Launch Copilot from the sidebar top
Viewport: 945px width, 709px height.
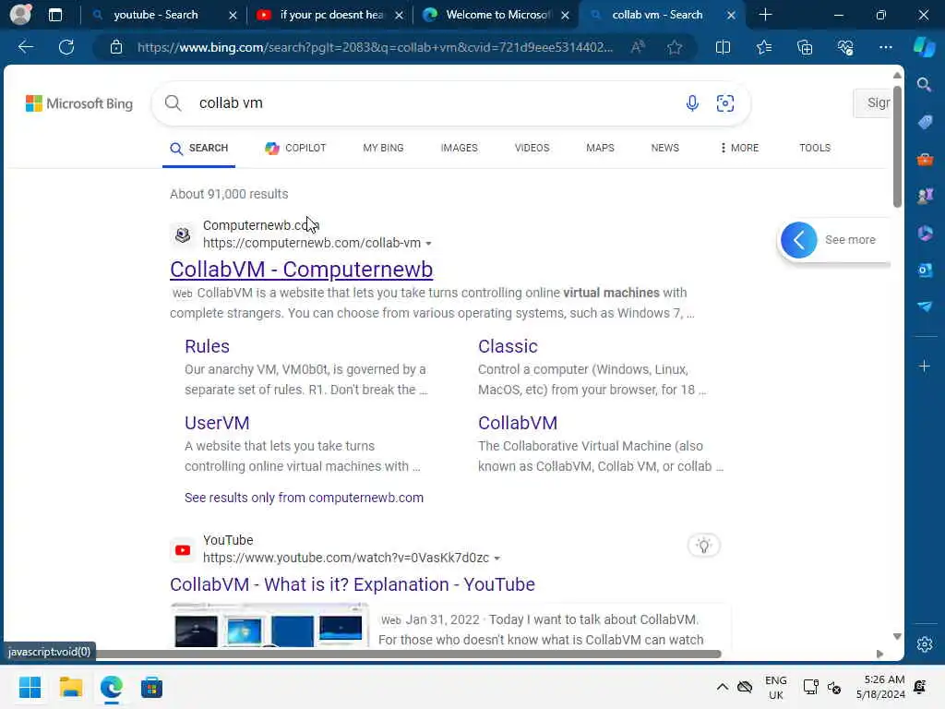(x=924, y=47)
